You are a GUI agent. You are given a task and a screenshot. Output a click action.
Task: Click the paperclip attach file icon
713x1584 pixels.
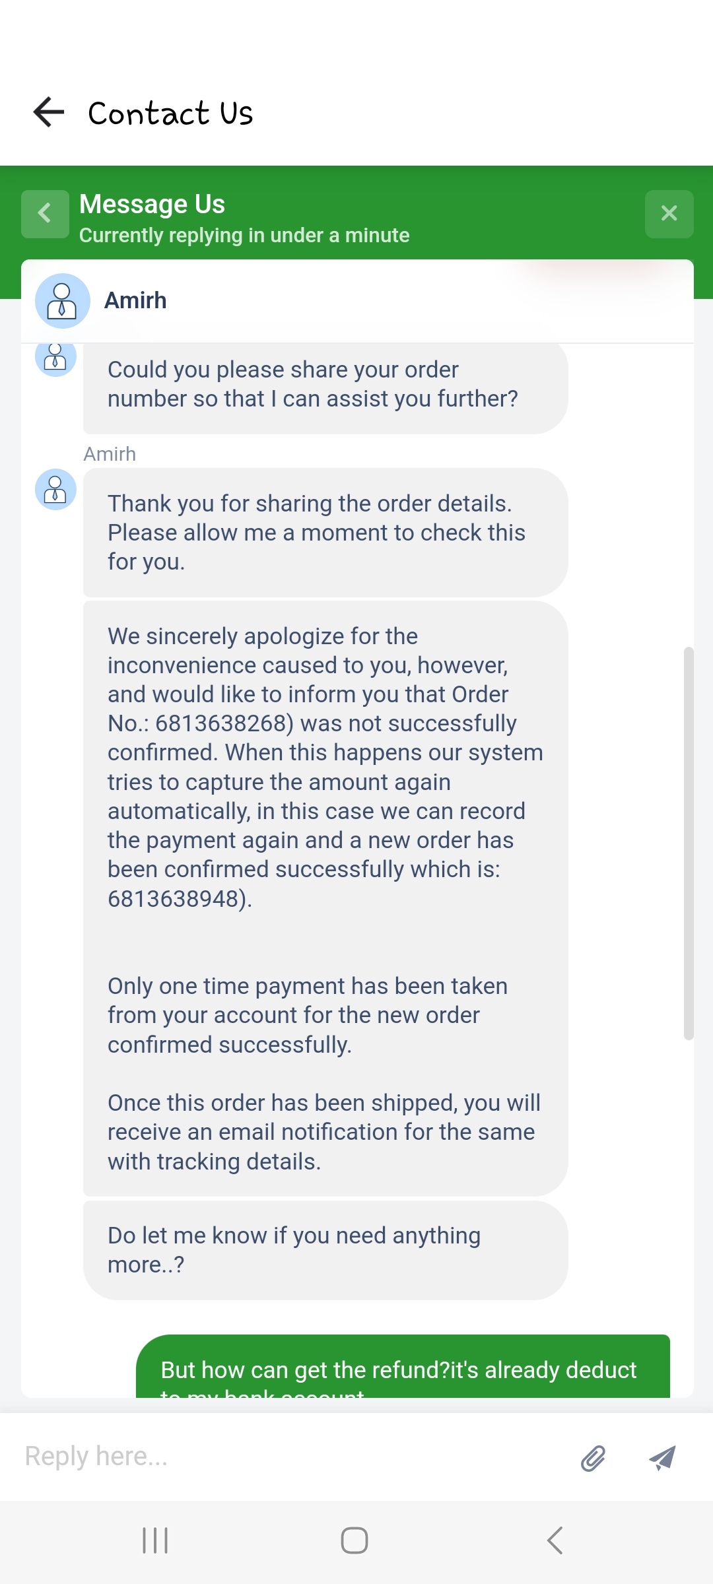click(593, 1458)
